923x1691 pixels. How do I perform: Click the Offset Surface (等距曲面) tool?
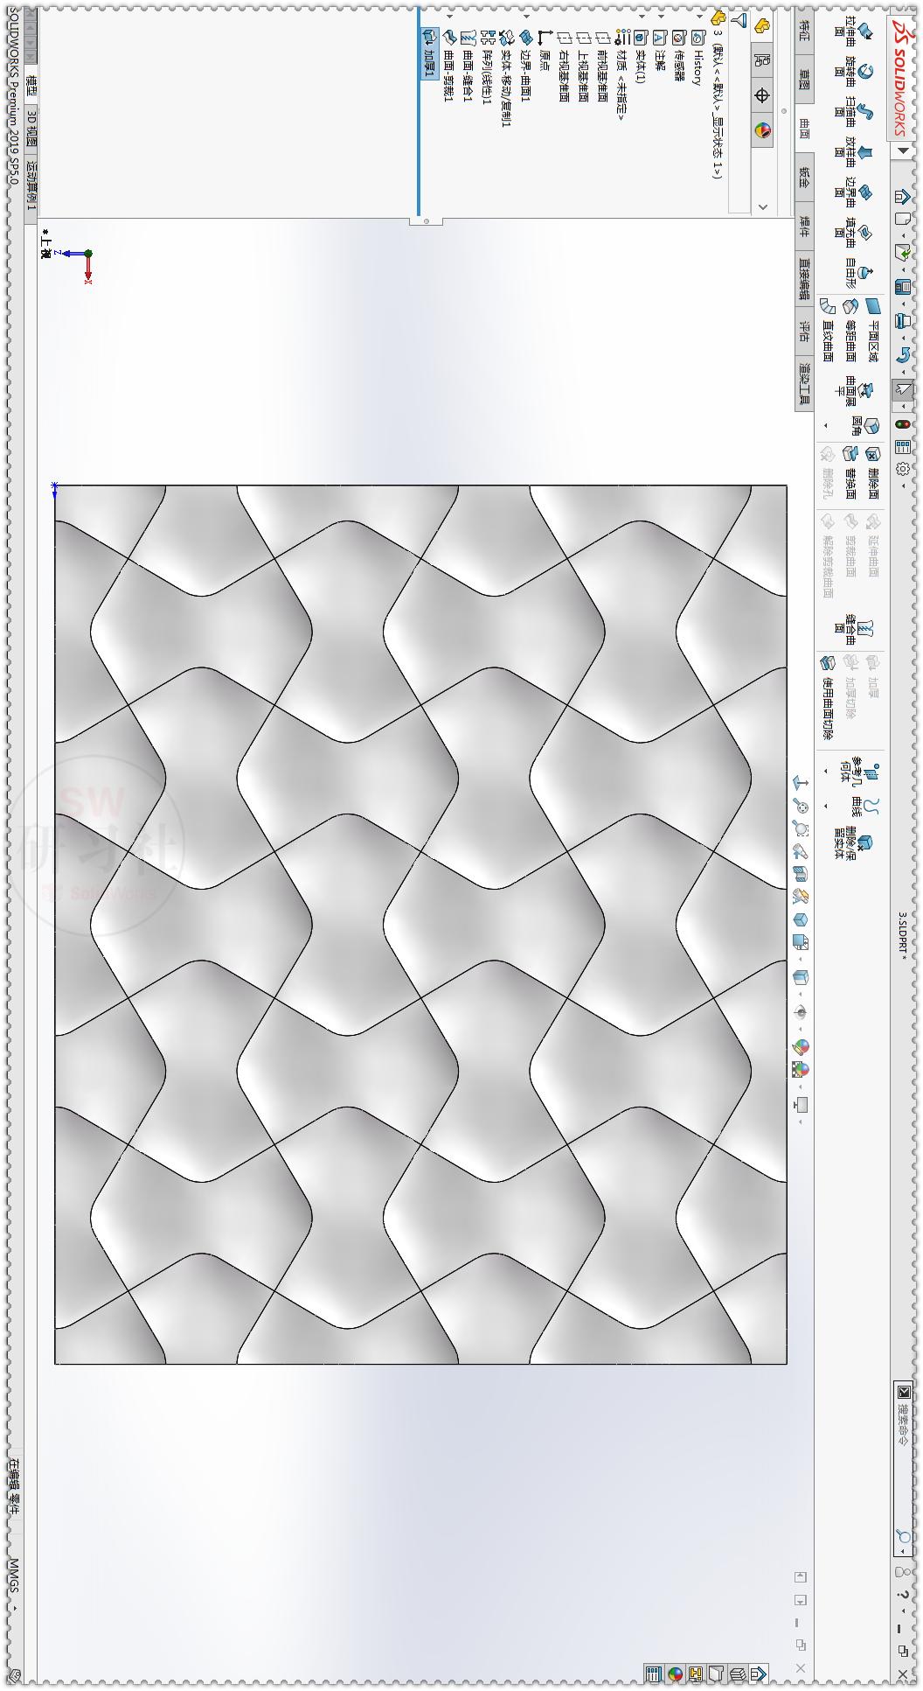[850, 329]
